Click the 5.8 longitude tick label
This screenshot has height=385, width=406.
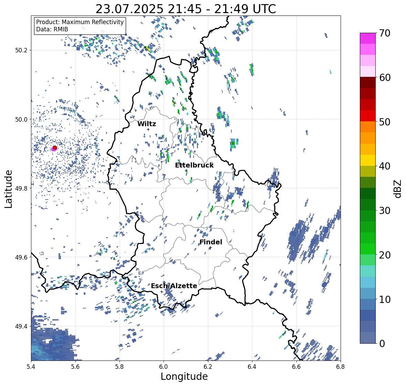pyautogui.click(x=119, y=367)
